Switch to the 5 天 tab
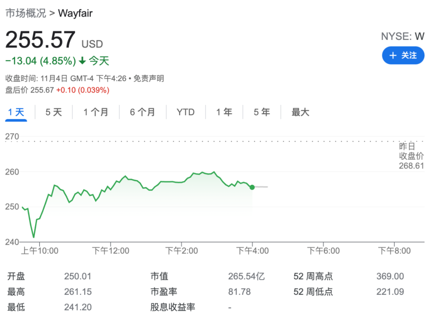Viewport: 440px width, 323px height. [54, 112]
